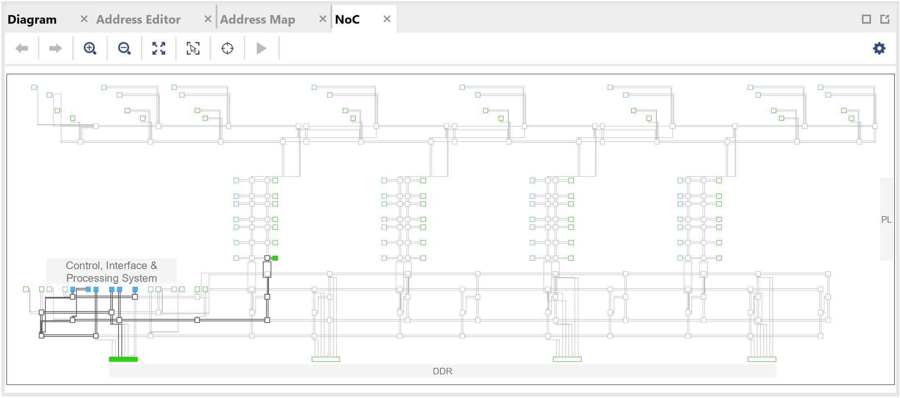Zoom in on the NoC view
Viewport: 900px width, 398px height.
click(90, 49)
